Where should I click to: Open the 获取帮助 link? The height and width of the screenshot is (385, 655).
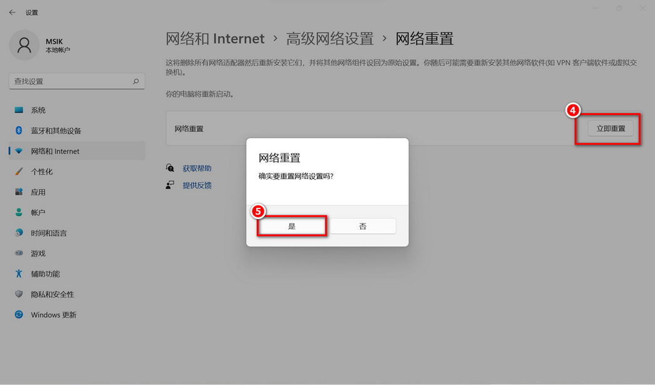(197, 168)
